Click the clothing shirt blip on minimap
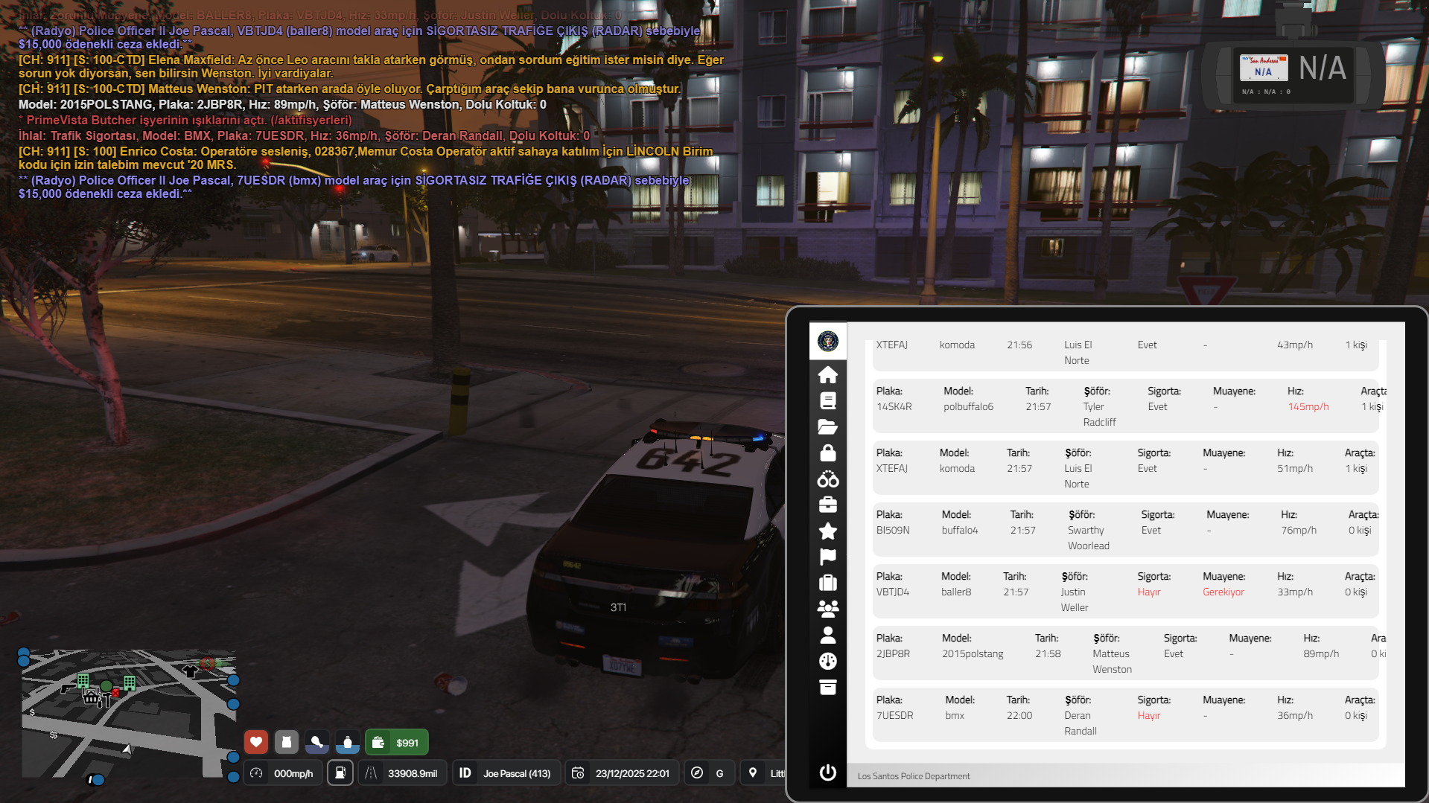This screenshot has width=1429, height=803. pos(190,671)
